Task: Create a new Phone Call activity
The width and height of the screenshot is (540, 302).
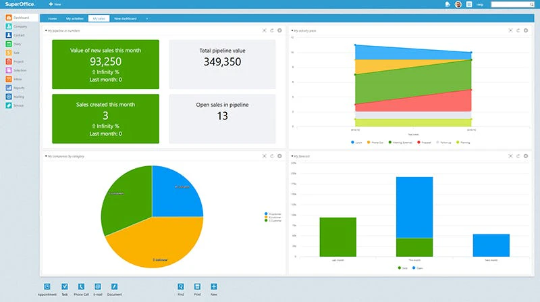Action: coord(81,289)
